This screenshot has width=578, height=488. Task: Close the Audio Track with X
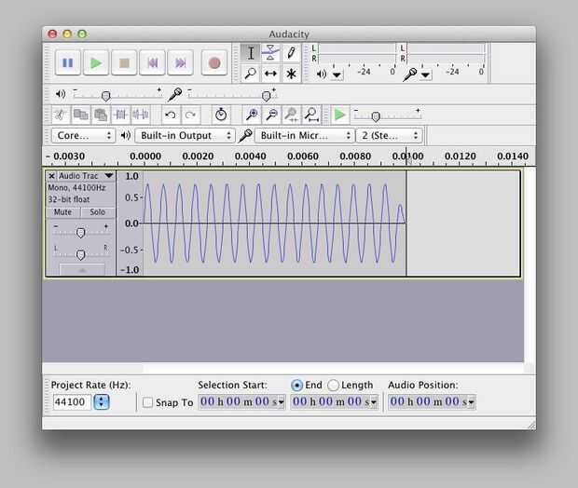(51, 176)
